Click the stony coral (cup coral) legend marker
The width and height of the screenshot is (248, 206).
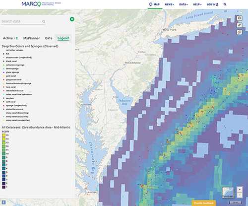pyautogui.click(x=3, y=117)
